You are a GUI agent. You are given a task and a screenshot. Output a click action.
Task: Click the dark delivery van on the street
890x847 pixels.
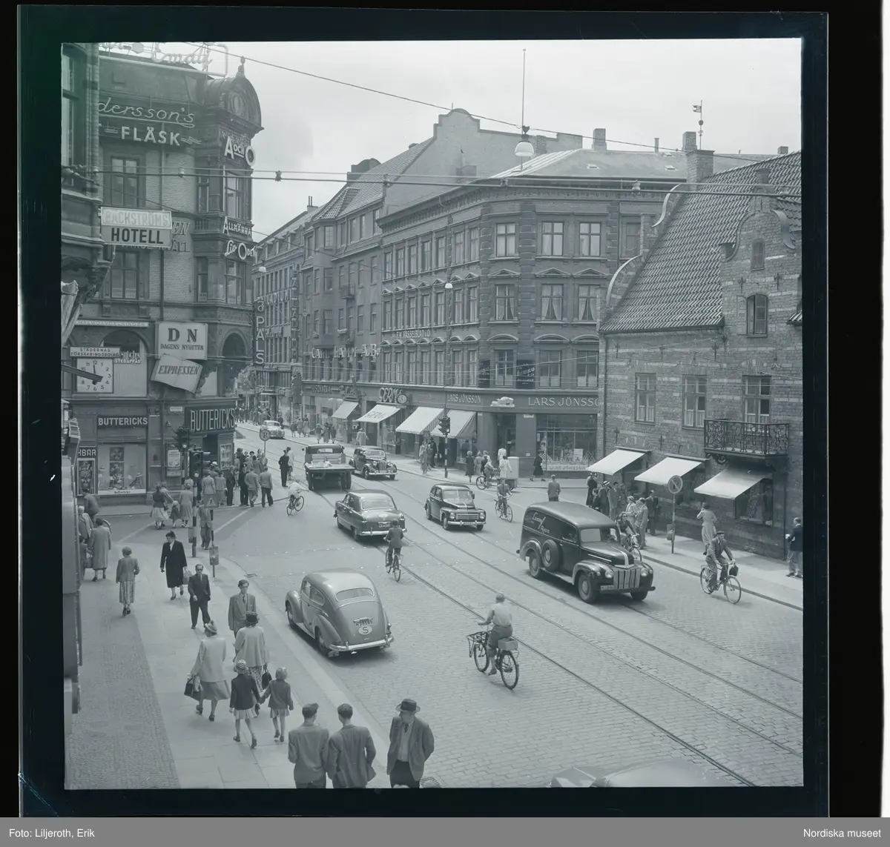585,550
